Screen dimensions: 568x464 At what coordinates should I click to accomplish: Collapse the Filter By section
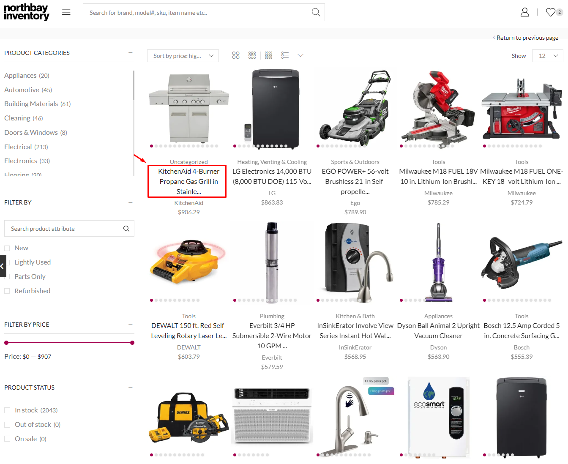click(x=131, y=202)
